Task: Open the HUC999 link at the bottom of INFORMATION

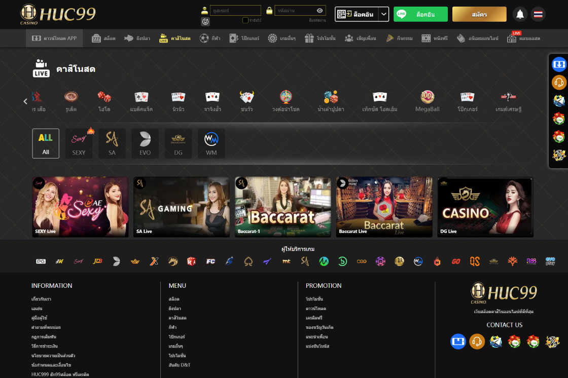Action: click(x=60, y=374)
